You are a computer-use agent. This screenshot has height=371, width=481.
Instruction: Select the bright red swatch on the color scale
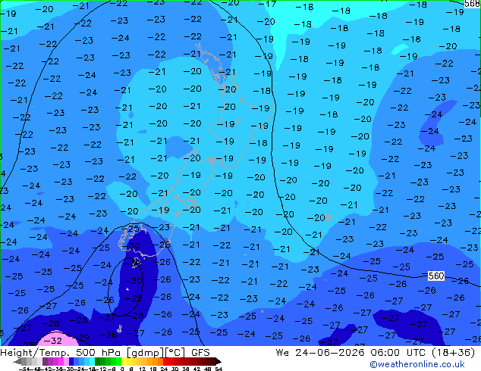[165, 361]
